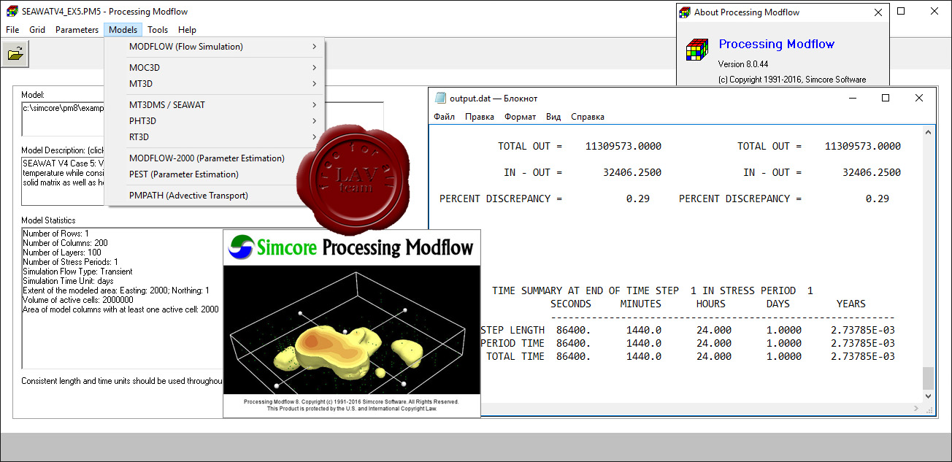This screenshot has width=952, height=462.
Task: Click the "Model Statistics" label
Action: (48, 220)
